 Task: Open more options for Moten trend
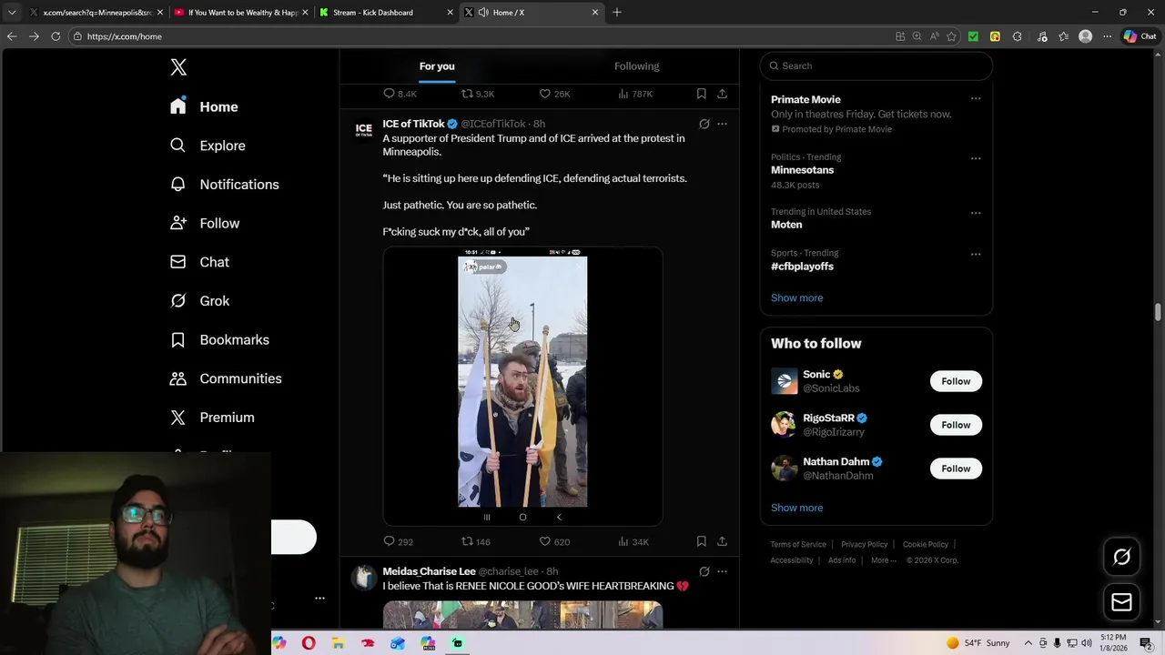coord(976,213)
